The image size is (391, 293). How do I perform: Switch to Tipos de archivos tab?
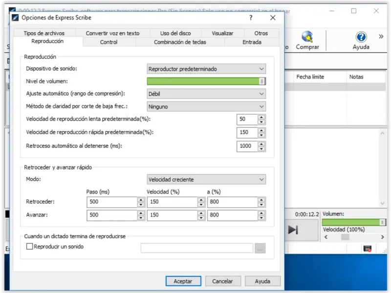(44, 33)
